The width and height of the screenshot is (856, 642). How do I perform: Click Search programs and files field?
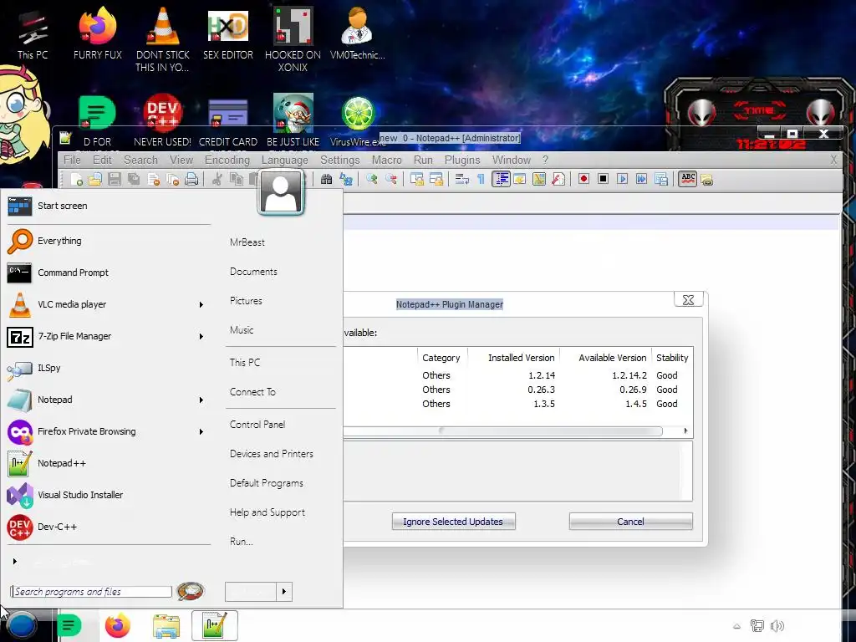[91, 592]
